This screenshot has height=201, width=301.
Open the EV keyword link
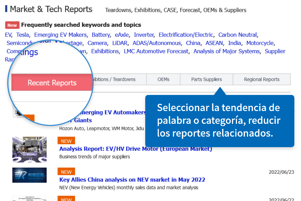8,35
